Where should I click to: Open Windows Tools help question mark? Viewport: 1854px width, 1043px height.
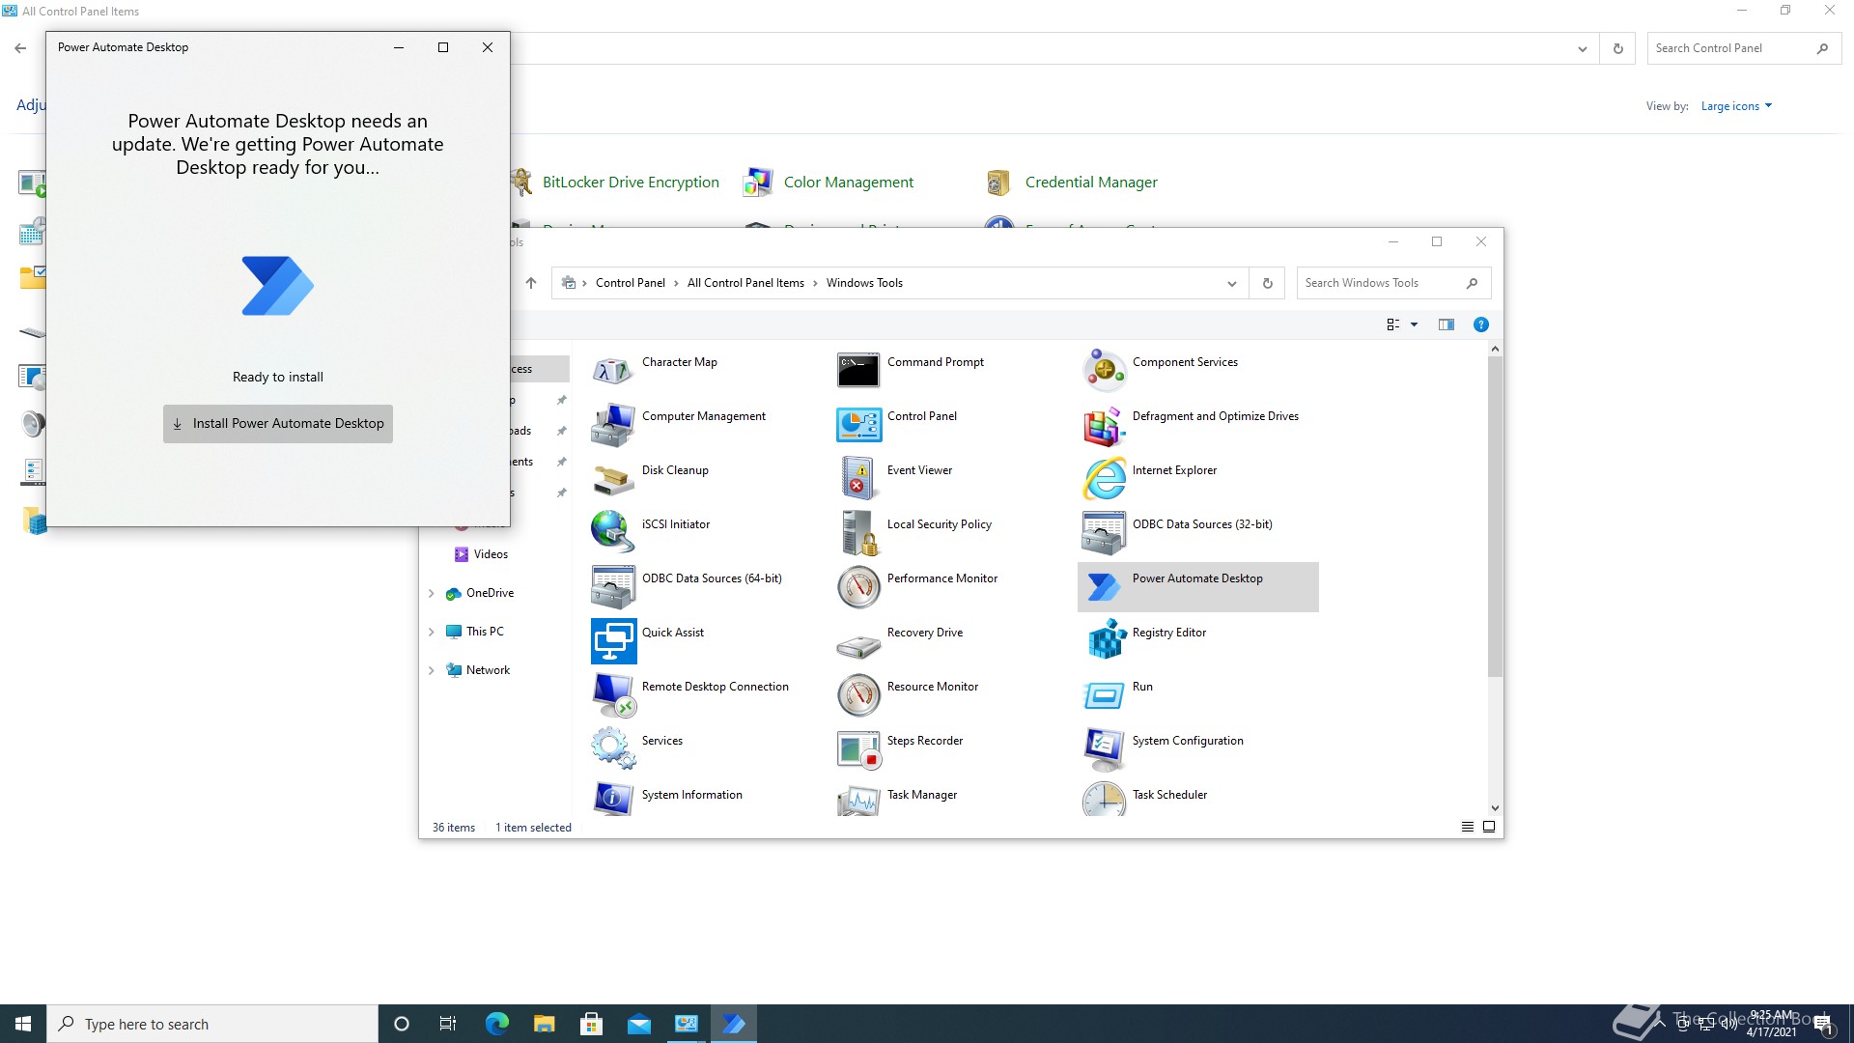click(1480, 324)
